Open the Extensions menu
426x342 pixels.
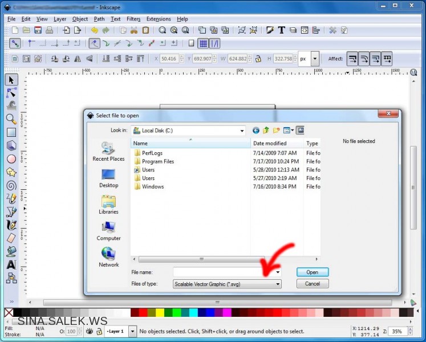pos(159,19)
